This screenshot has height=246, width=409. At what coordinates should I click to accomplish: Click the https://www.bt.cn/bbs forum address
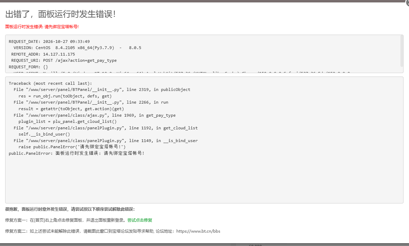[198, 231]
